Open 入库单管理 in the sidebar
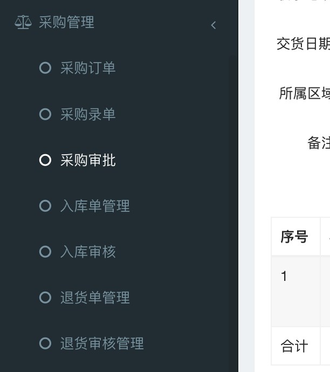Viewport: 330px width, 372px height. 95,206
